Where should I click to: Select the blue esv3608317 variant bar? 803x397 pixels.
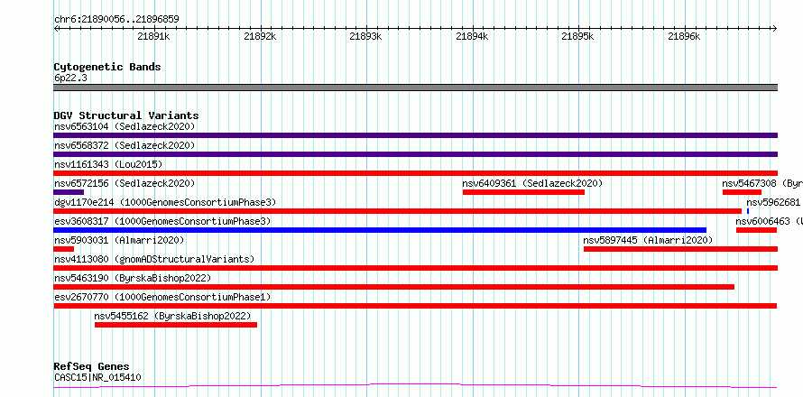[x=380, y=230]
